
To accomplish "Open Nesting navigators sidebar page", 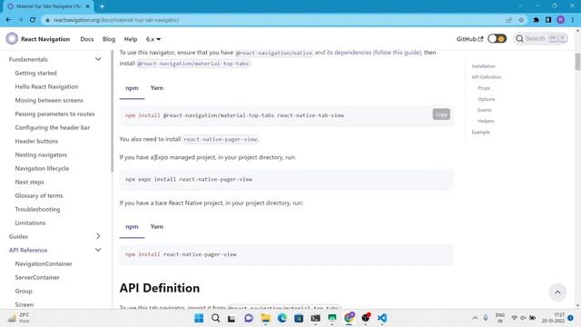I will point(41,154).
